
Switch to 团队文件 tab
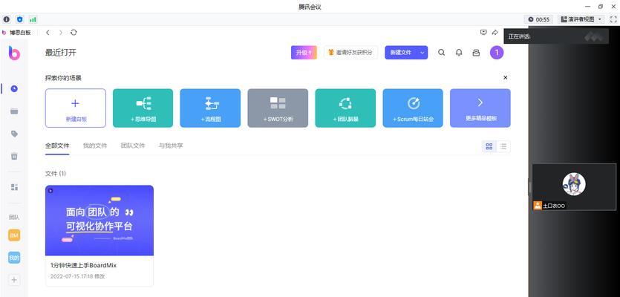pyautogui.click(x=133, y=146)
